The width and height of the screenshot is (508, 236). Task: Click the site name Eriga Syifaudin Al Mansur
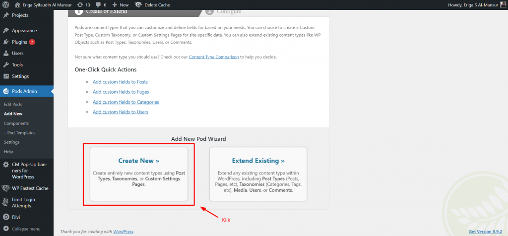(47, 5)
